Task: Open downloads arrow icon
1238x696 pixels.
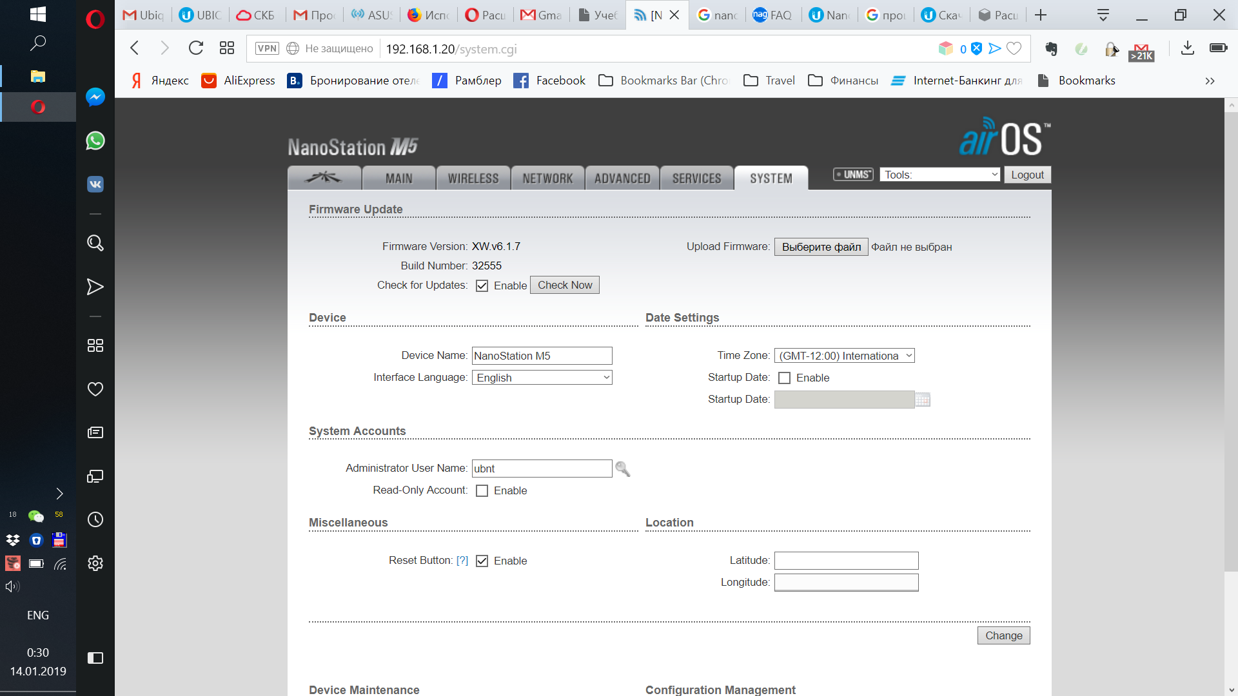Action: pos(1188,48)
